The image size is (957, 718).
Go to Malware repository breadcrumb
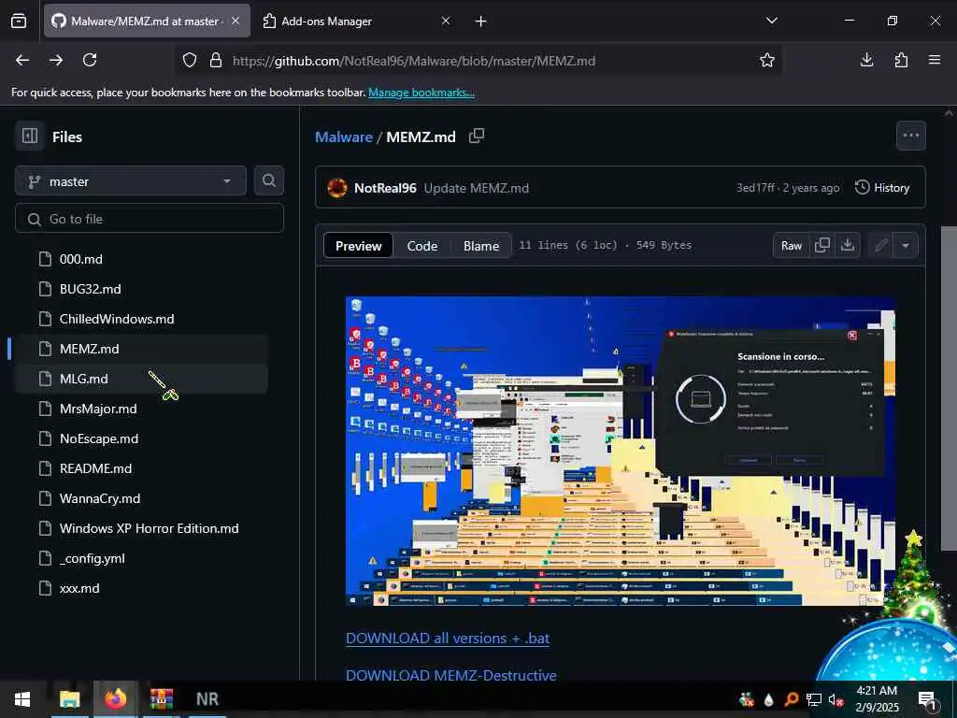point(344,136)
